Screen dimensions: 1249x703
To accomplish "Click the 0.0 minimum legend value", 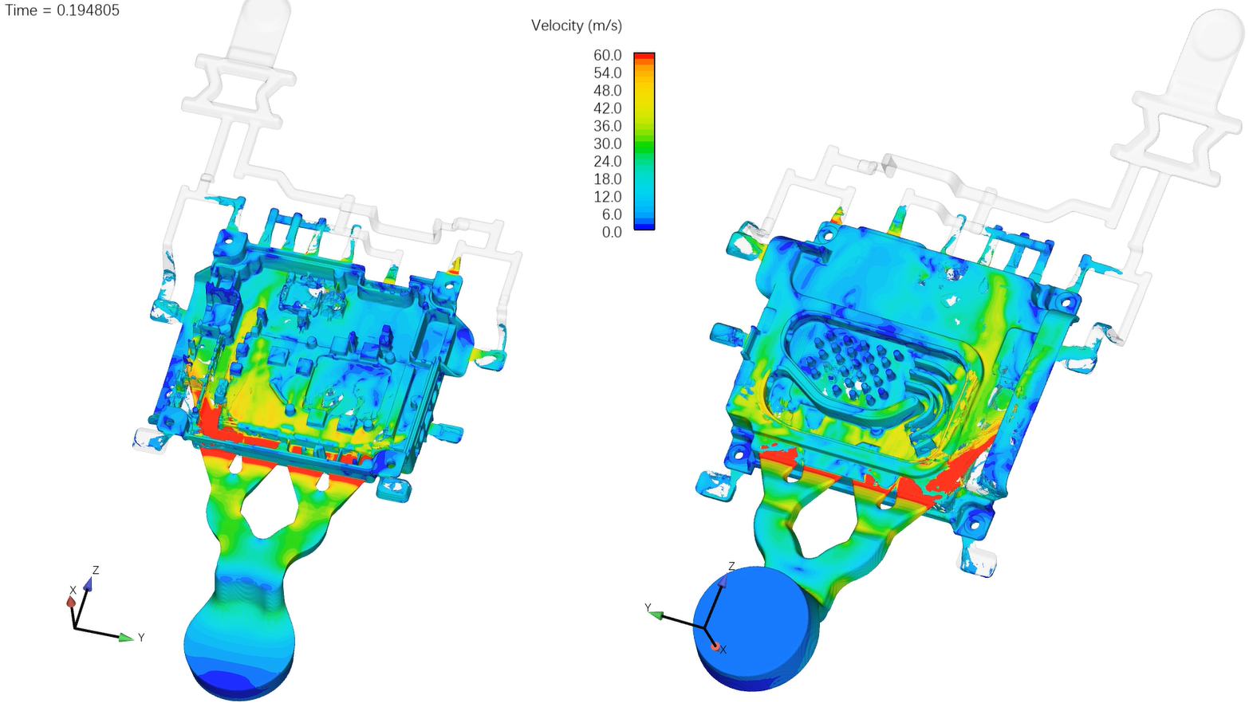I will pyautogui.click(x=612, y=232).
